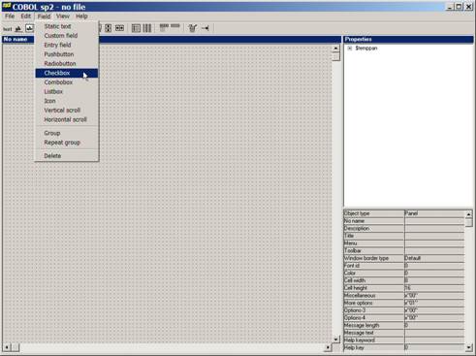Open the Edit menu
Screen dimensions: 476x356
25,16
